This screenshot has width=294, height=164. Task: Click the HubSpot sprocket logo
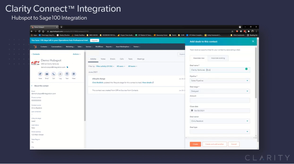point(35,47)
